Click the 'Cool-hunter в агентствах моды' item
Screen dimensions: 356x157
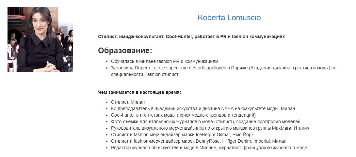183,115
